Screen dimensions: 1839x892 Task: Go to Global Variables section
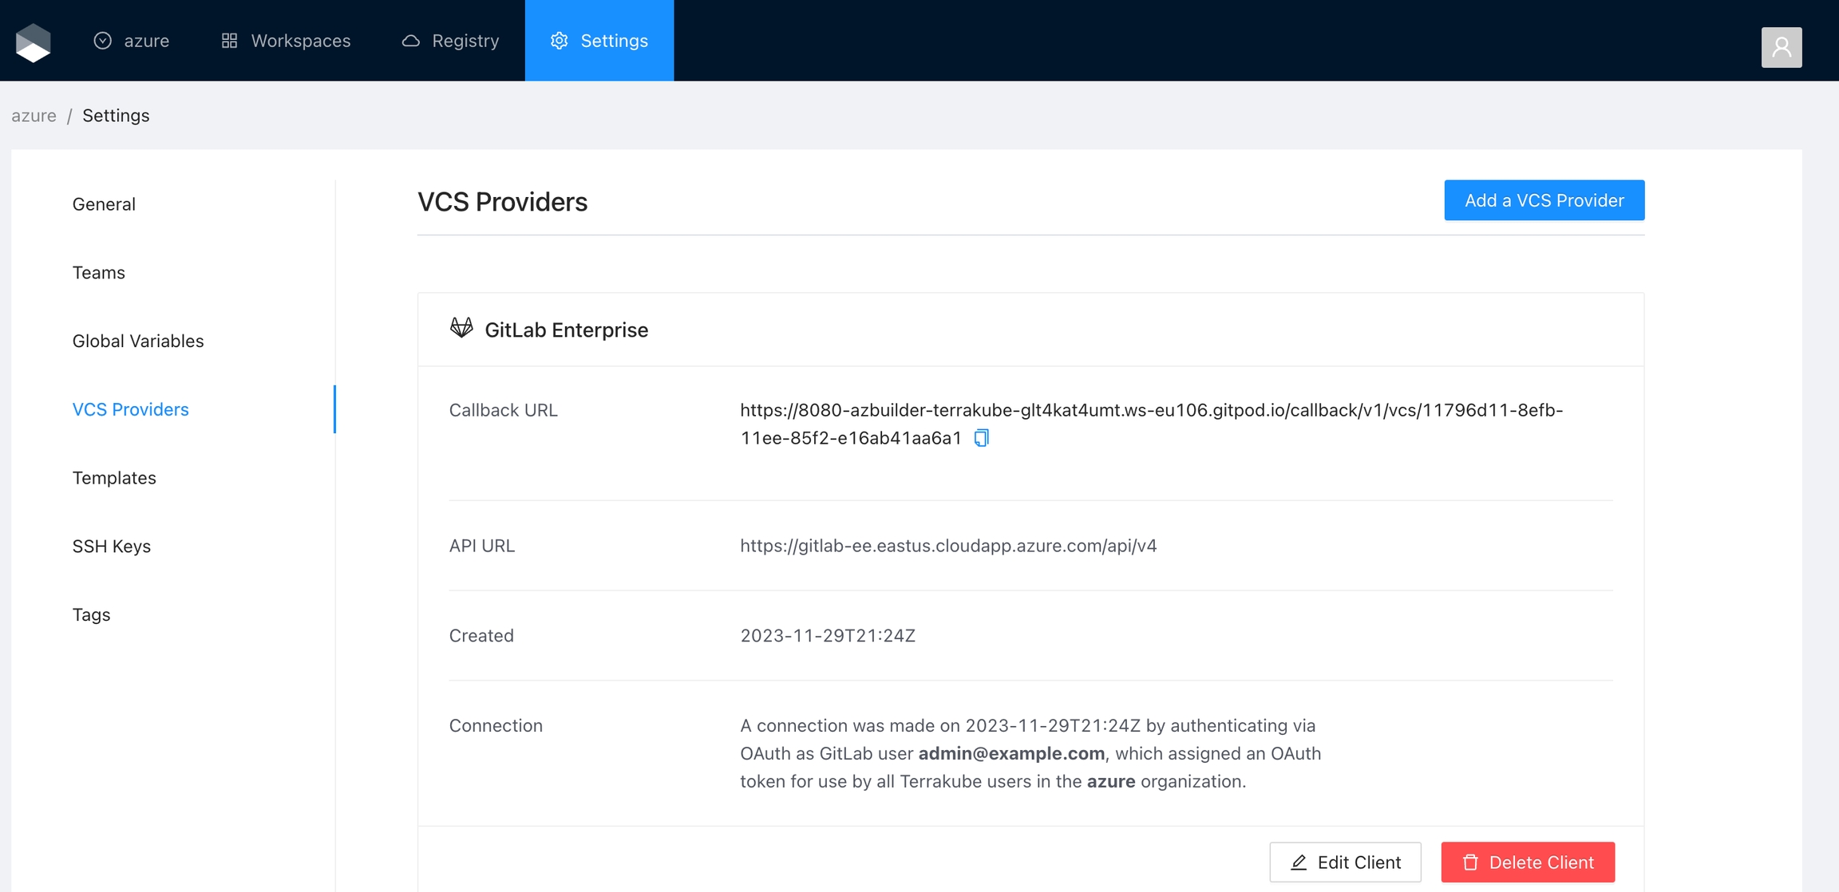coord(138,341)
